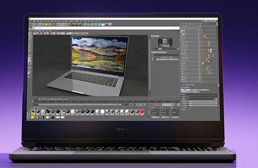Click the green deformer icon in the top toolbar
The height and width of the screenshot is (168, 258).
click(92, 25)
